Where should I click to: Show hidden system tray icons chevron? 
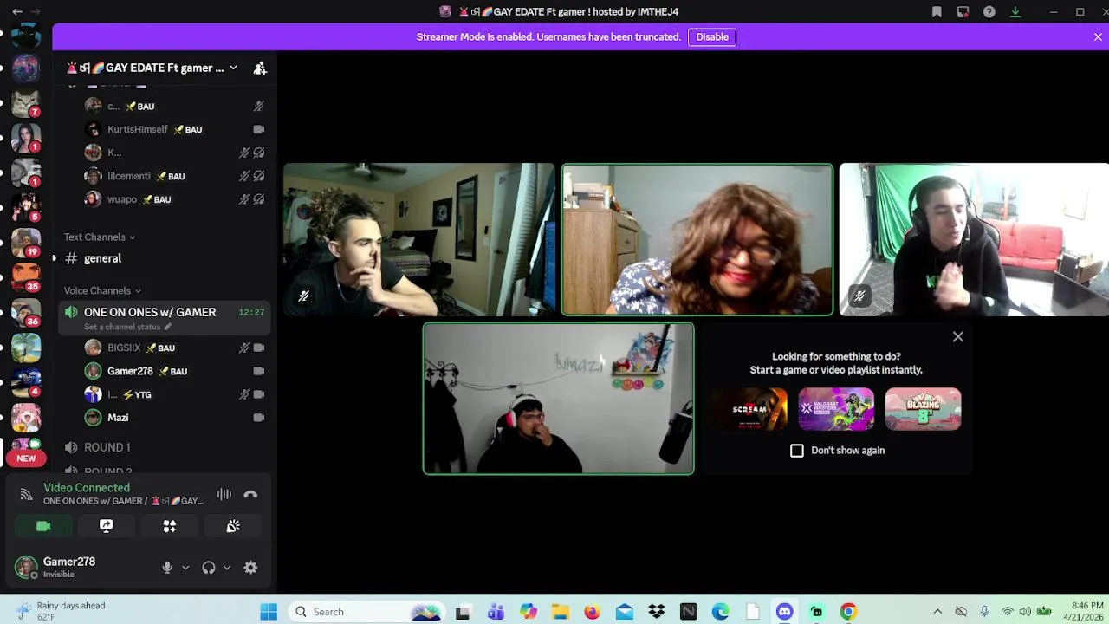937,612
